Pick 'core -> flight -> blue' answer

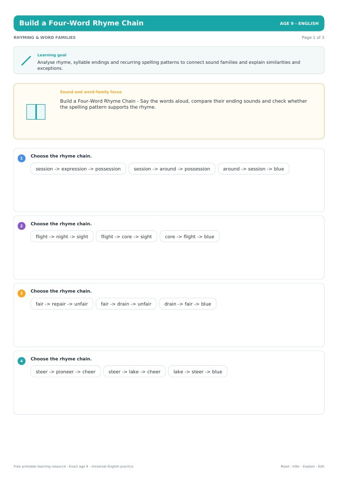click(189, 236)
